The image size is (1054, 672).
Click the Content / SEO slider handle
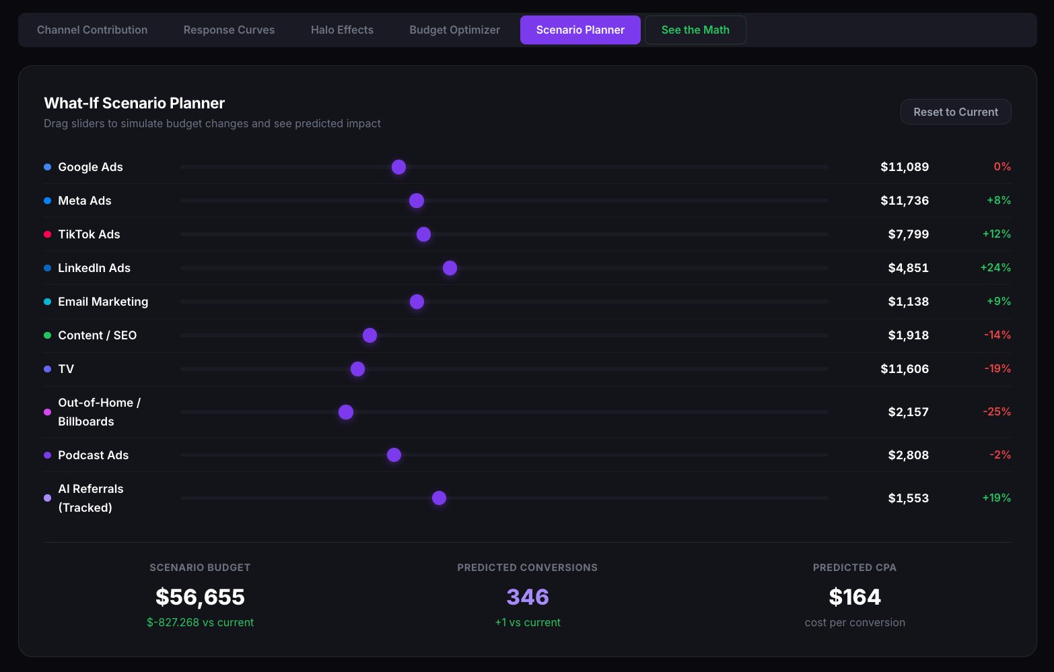370,335
